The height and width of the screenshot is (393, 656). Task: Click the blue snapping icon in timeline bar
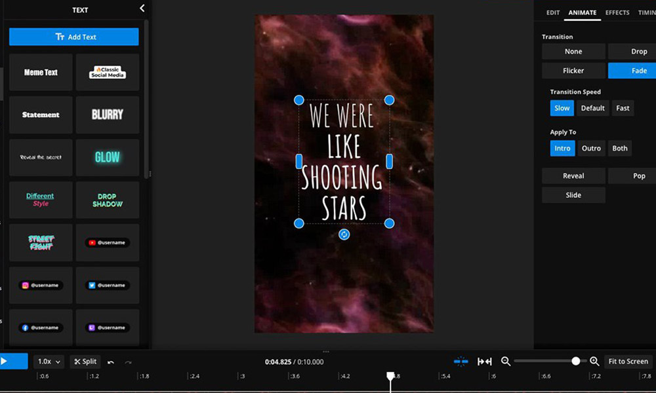[461, 362]
